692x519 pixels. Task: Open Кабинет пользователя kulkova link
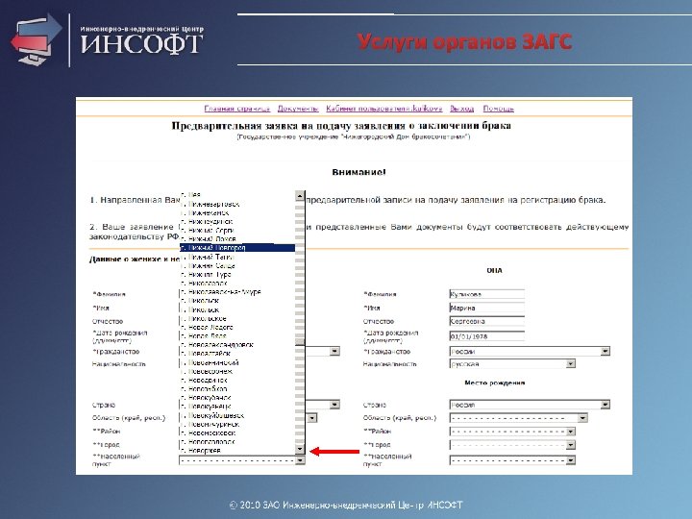pyautogui.click(x=383, y=109)
